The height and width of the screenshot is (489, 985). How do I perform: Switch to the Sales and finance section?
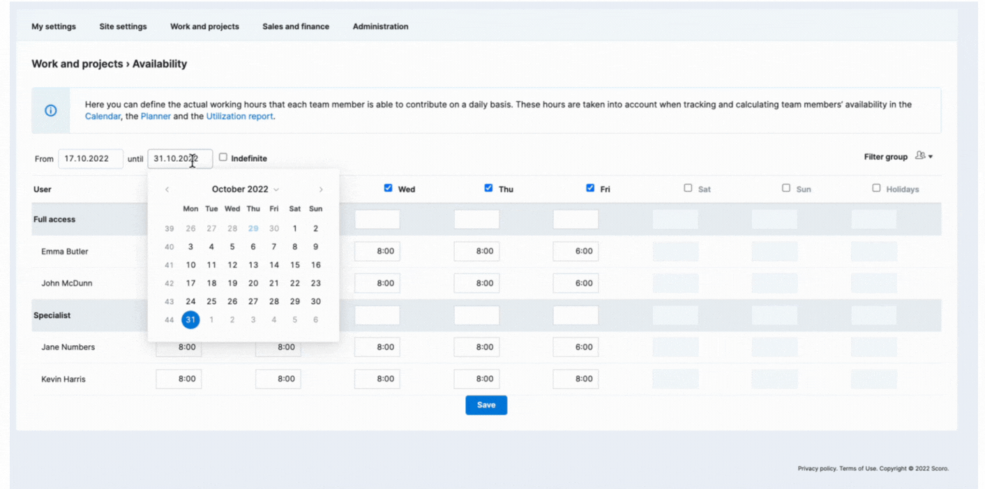pyautogui.click(x=296, y=27)
